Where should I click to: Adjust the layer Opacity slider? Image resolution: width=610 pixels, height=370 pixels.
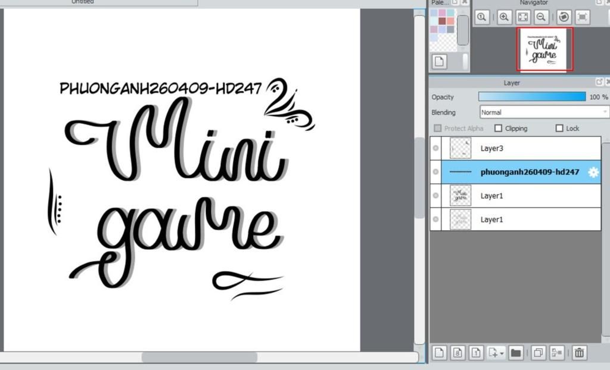click(532, 97)
